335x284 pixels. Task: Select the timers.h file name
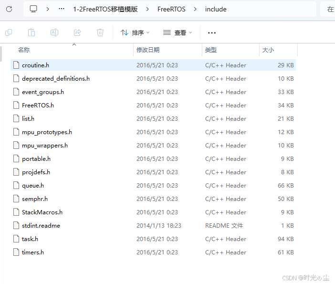tap(32, 252)
